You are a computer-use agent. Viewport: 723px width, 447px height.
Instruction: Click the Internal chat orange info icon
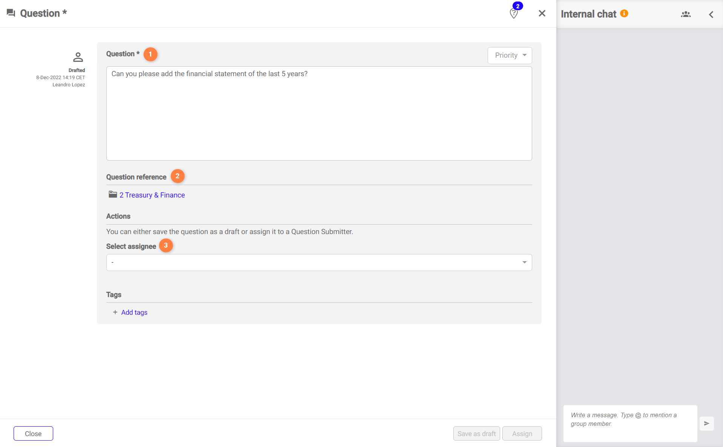point(624,14)
